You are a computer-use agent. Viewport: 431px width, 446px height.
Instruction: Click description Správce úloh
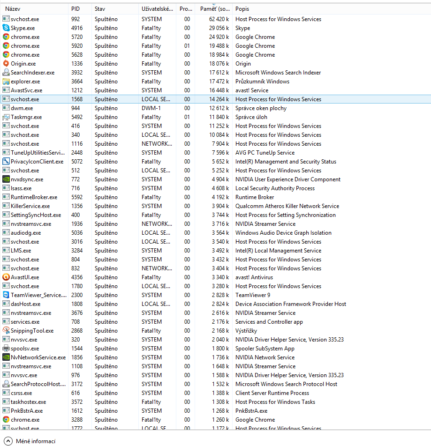coord(251,117)
